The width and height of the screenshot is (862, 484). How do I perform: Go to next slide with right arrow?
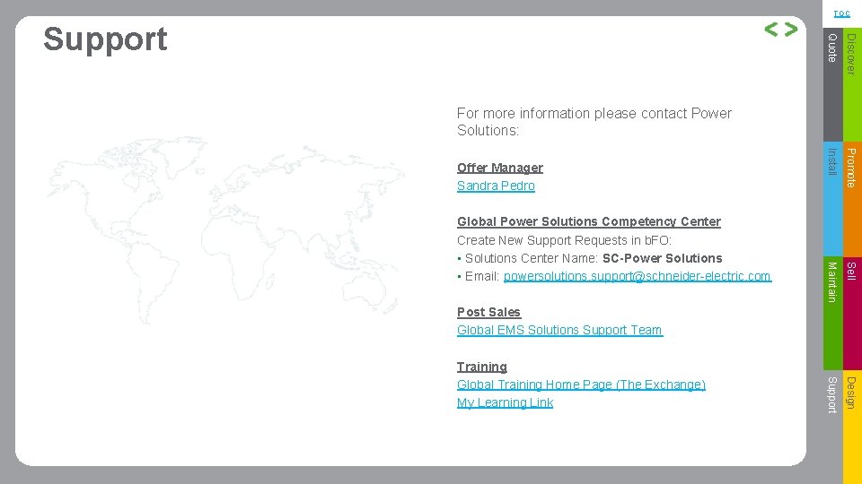791,29
